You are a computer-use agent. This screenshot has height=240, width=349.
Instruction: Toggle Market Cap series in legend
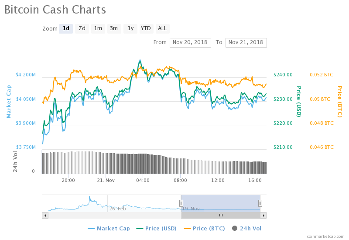pos(109,228)
